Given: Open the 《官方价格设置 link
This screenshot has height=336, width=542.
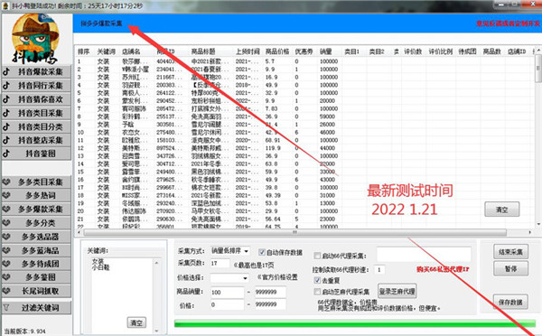Looking at the screenshot, I should pos(277,277).
